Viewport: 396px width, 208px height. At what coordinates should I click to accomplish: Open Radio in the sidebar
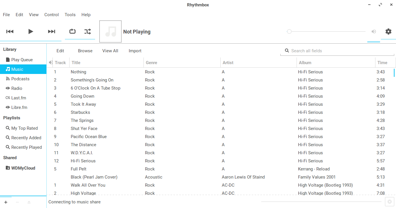pos(23,88)
